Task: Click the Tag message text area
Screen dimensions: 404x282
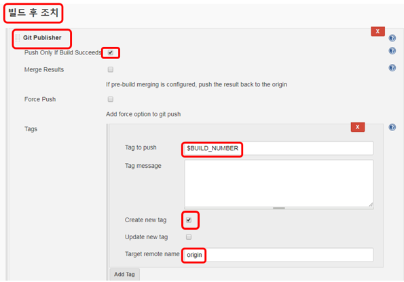Action: 279,183
